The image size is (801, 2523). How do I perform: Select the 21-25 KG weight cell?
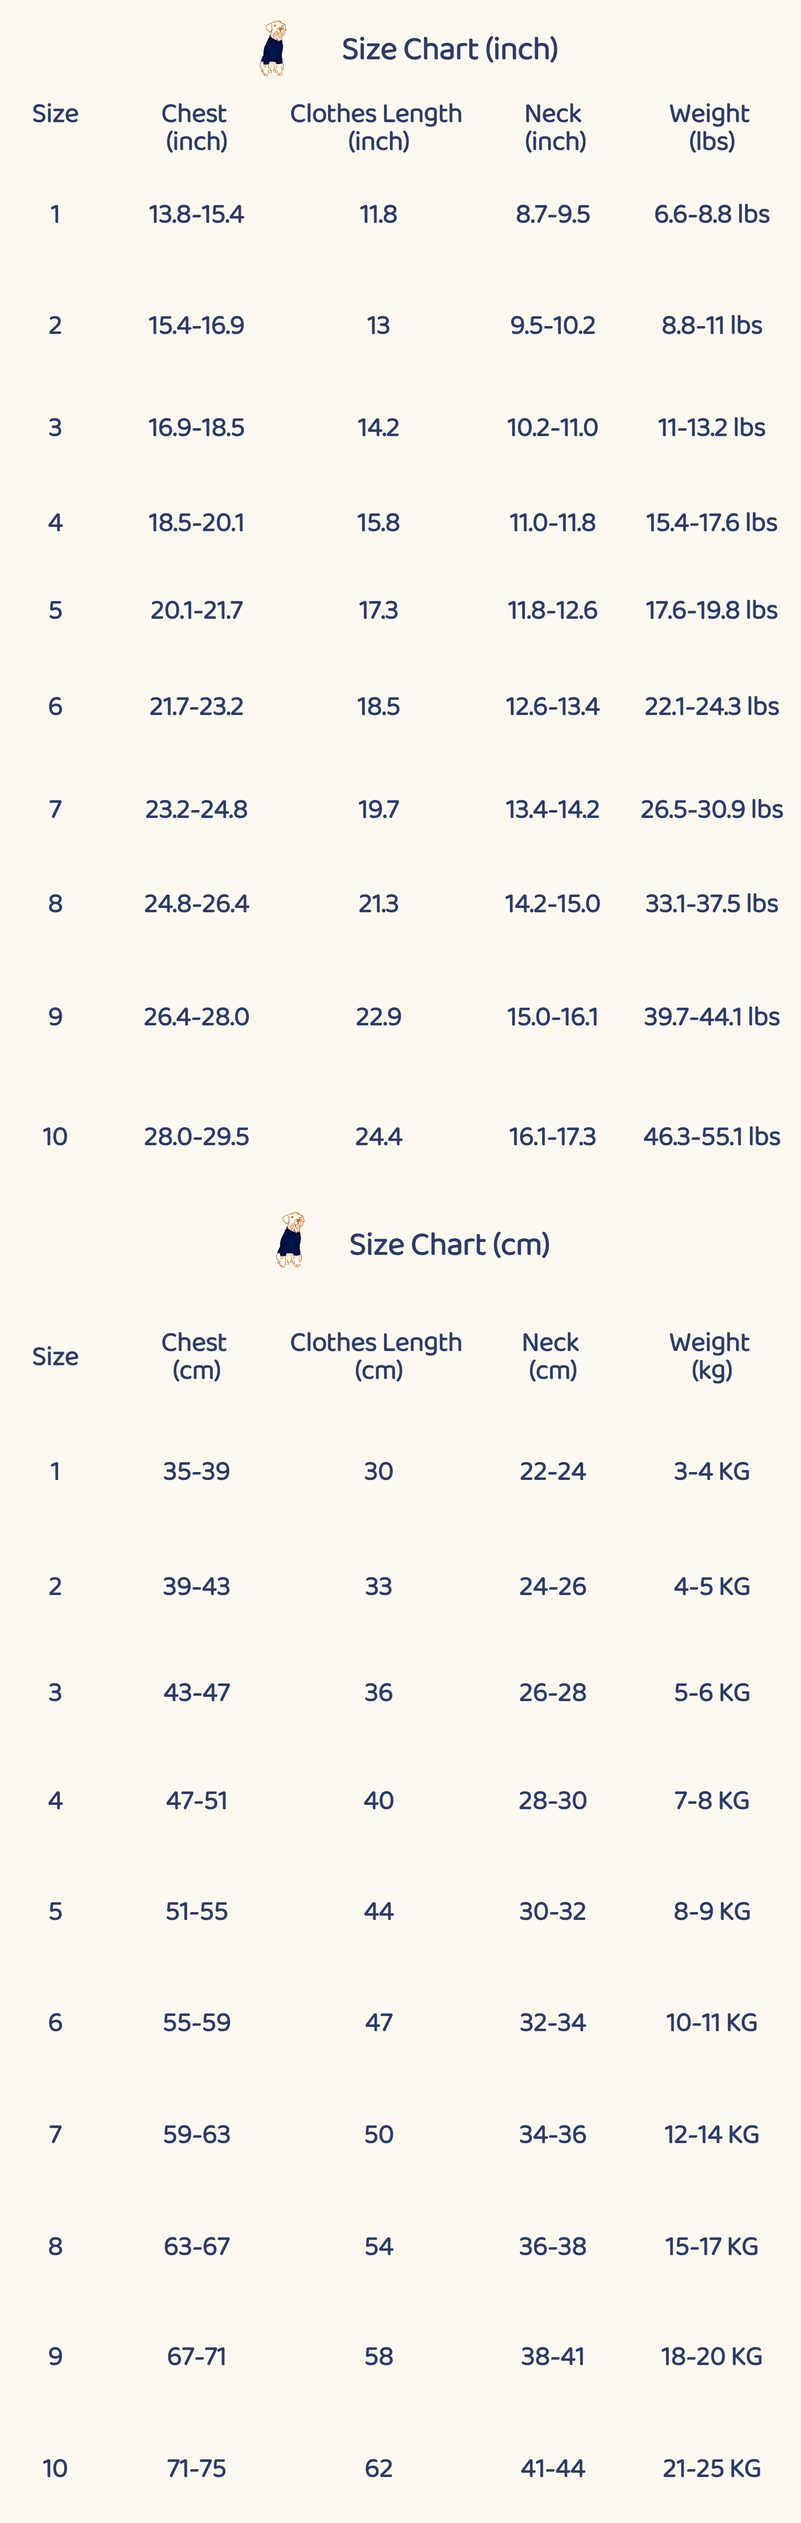(711, 2468)
